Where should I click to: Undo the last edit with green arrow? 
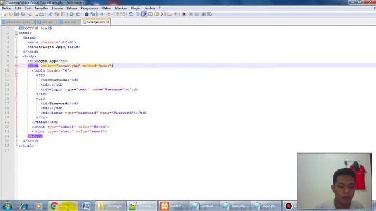[x=72, y=14]
